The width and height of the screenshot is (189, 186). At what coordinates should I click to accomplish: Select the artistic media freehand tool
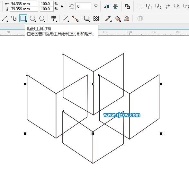coord(14,18)
